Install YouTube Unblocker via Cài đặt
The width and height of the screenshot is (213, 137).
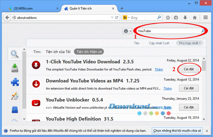189,107
